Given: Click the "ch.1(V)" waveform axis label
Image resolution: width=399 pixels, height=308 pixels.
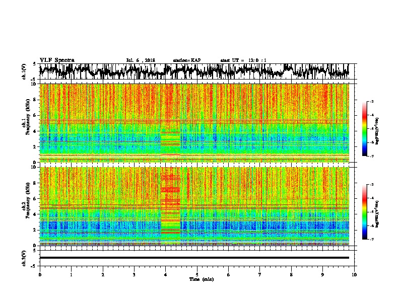Looking at the screenshot, I should 24,71.
